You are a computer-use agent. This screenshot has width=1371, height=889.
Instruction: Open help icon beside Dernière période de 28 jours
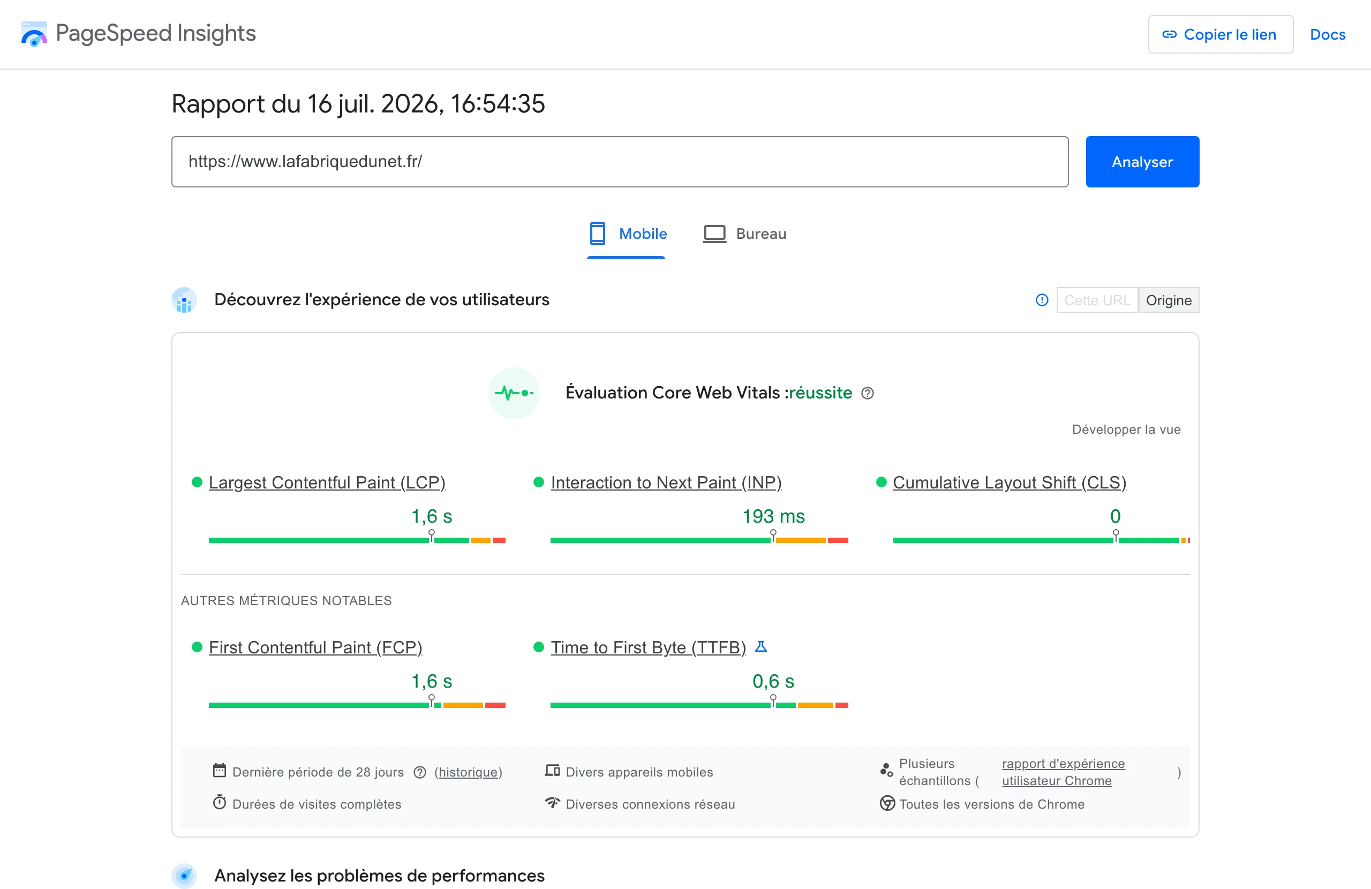tap(420, 772)
